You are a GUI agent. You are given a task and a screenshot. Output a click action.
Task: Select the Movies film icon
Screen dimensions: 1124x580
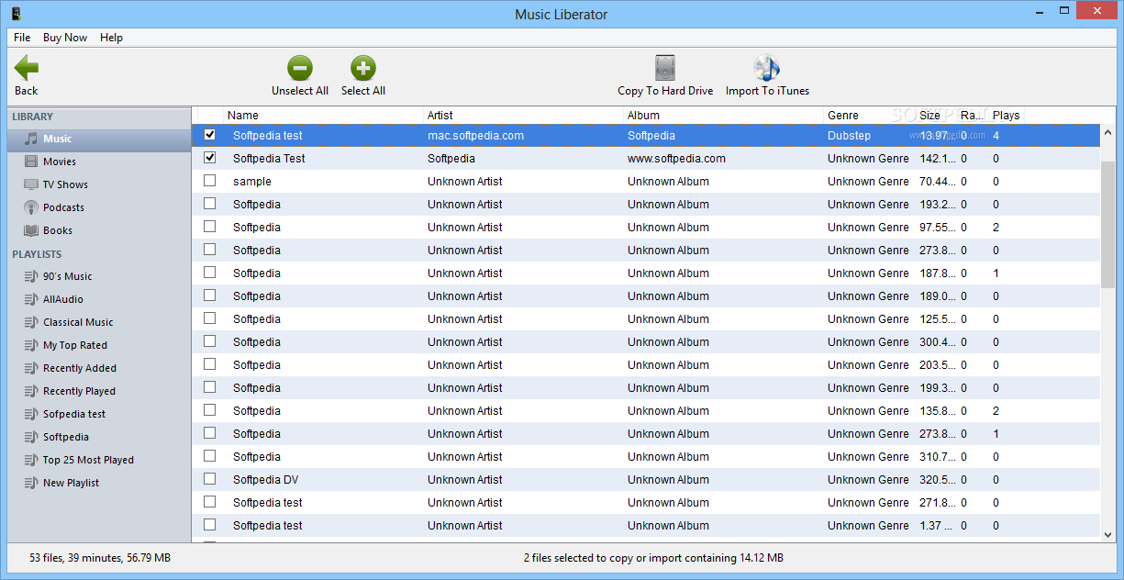tap(31, 162)
